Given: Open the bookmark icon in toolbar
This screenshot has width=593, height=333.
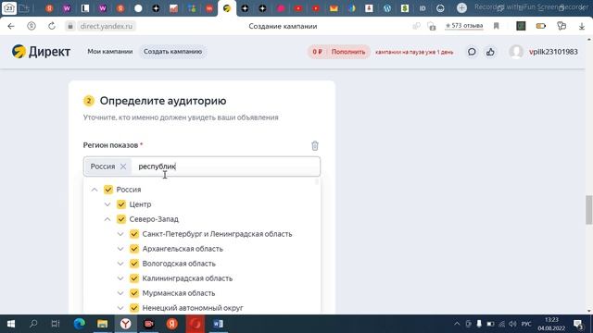Looking at the screenshot, I should [497, 26].
